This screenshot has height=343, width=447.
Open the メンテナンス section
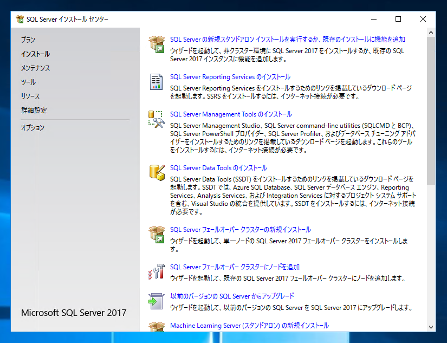35,68
